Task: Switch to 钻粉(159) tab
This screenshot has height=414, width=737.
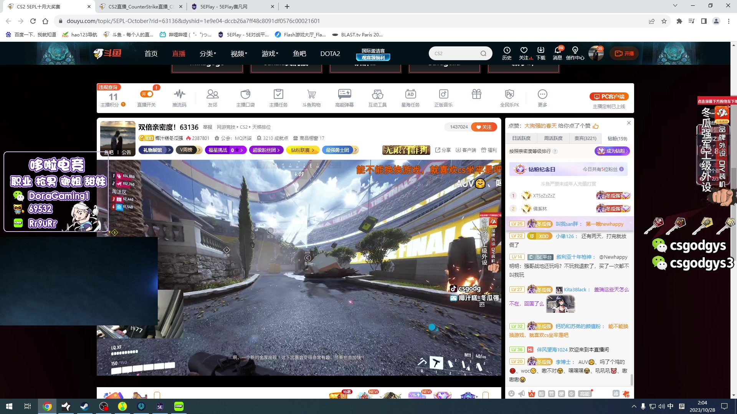Action: pos(617,138)
